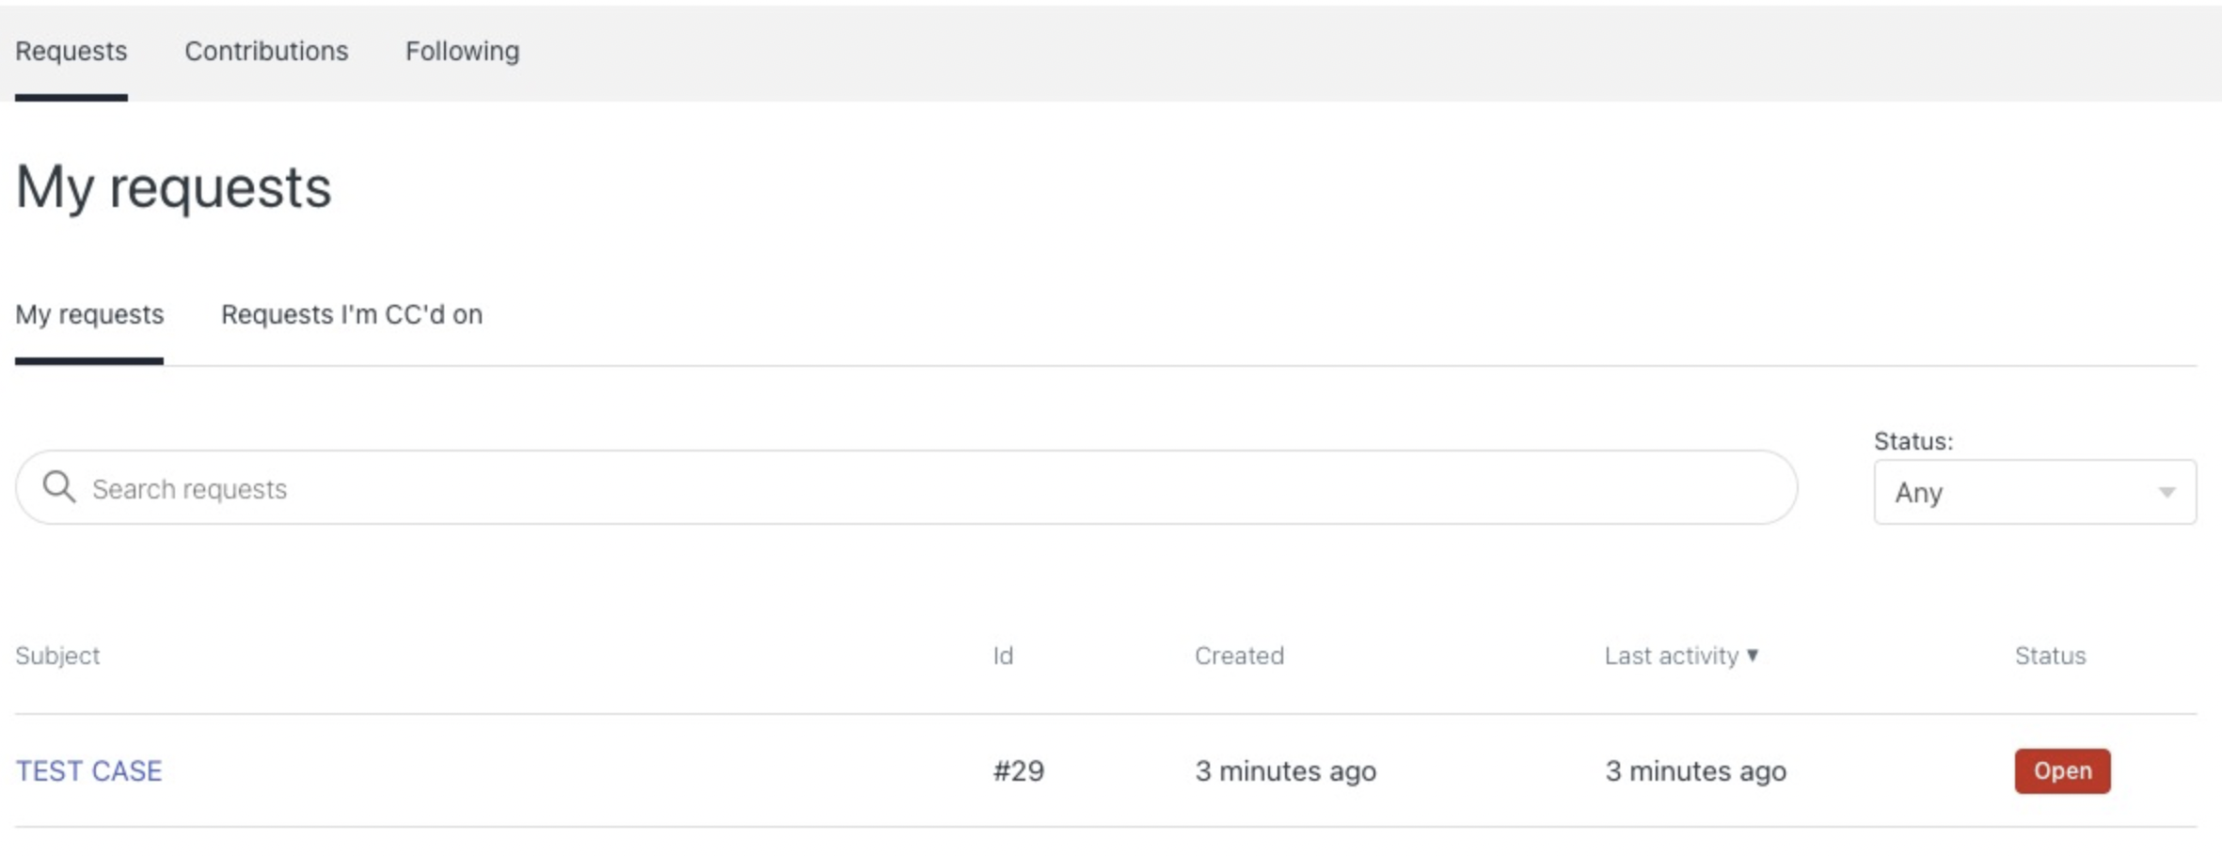Click the Search requests input field
The width and height of the screenshot is (2222, 856).
[907, 487]
